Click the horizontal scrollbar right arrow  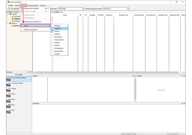coord(184,72)
